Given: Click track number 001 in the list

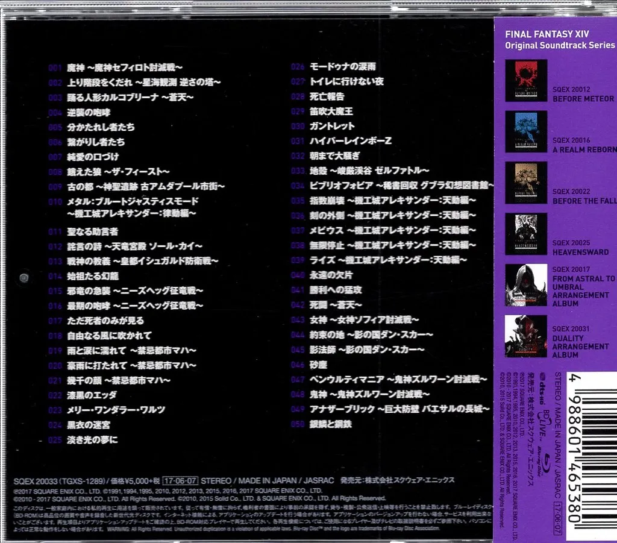Looking at the screenshot, I should click(55, 67).
